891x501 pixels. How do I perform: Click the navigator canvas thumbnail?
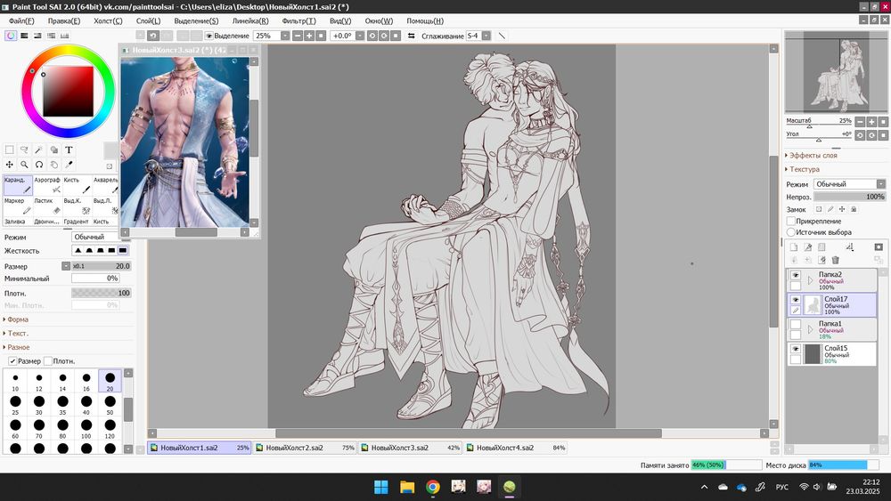pyautogui.click(x=836, y=71)
